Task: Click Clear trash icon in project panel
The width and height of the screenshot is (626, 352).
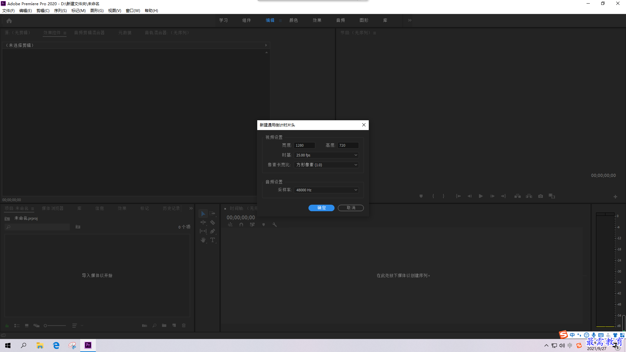Action: click(x=184, y=326)
